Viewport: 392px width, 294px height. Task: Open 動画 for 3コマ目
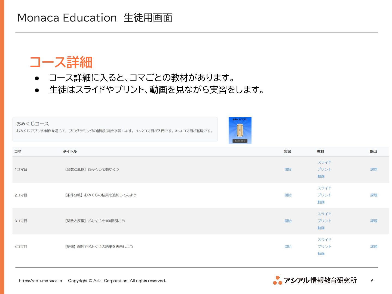pyautogui.click(x=321, y=228)
